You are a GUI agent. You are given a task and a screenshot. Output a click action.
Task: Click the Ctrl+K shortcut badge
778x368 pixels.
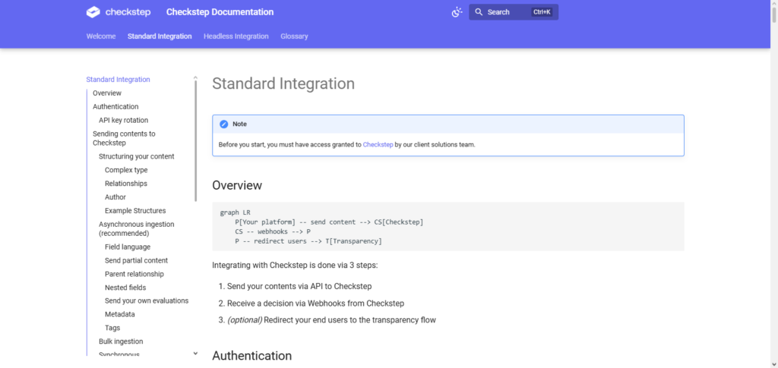[x=542, y=12]
